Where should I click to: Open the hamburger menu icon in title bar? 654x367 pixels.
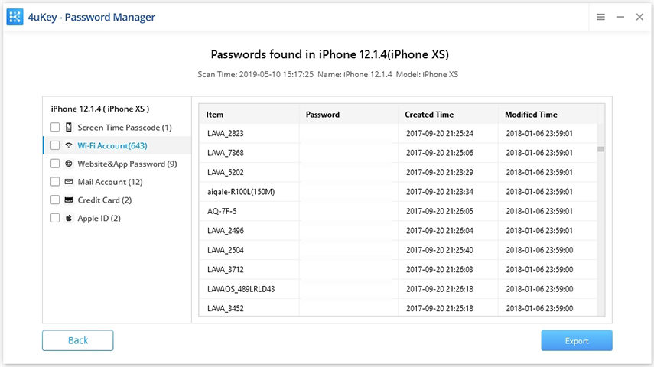click(601, 17)
